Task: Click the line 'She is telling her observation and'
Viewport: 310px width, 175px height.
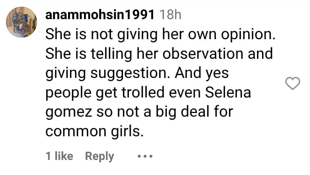Action: [159, 54]
